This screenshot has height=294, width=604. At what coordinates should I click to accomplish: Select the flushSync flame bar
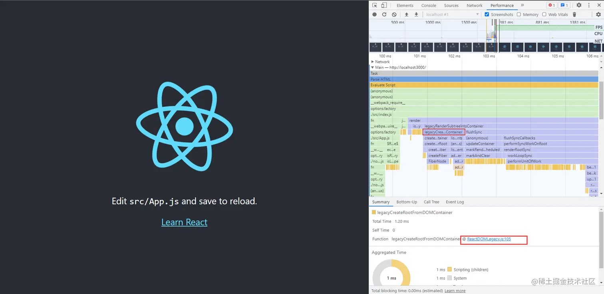(532, 132)
